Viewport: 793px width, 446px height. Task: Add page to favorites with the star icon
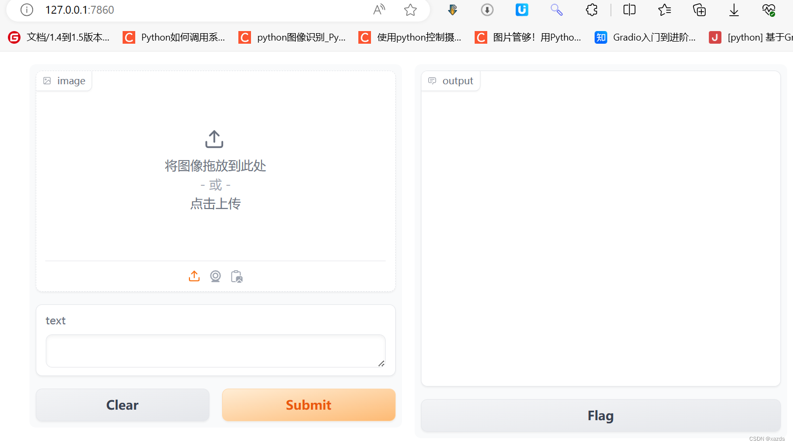coord(410,9)
